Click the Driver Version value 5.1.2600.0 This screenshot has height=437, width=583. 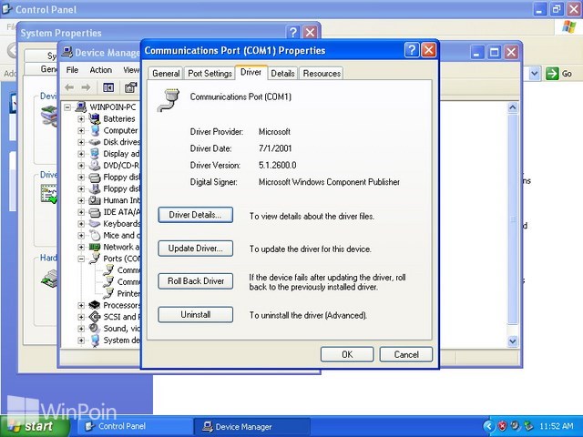[x=277, y=165]
